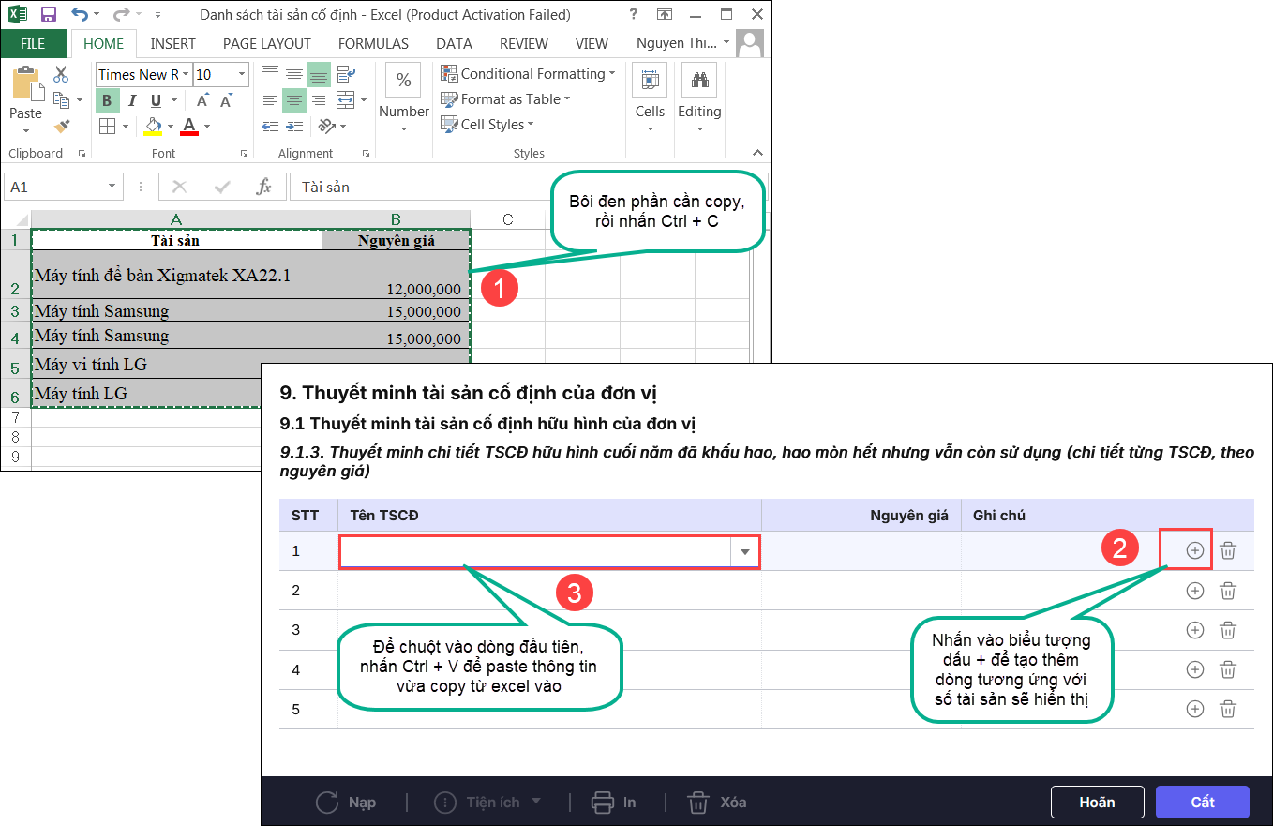Switch to the INSERT ribbon tab
1273x826 pixels.
tap(173, 43)
